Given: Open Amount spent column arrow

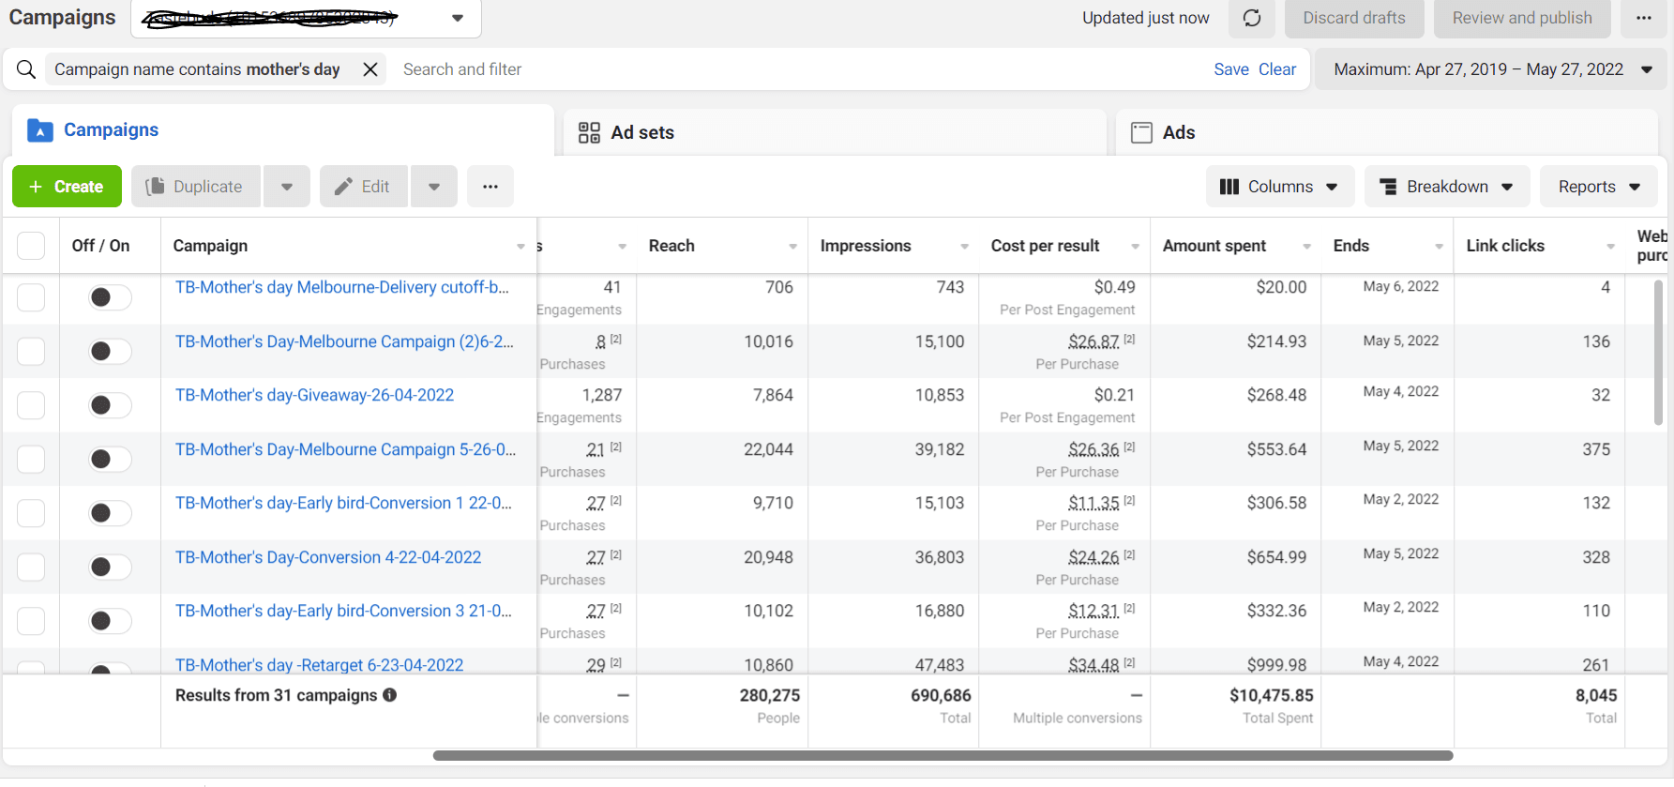Looking at the screenshot, I should coord(1306,247).
